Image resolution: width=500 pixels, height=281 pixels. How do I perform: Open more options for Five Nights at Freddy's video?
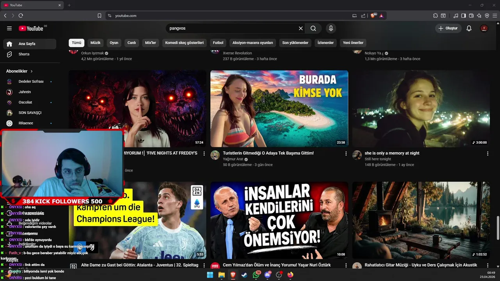pos(204,154)
